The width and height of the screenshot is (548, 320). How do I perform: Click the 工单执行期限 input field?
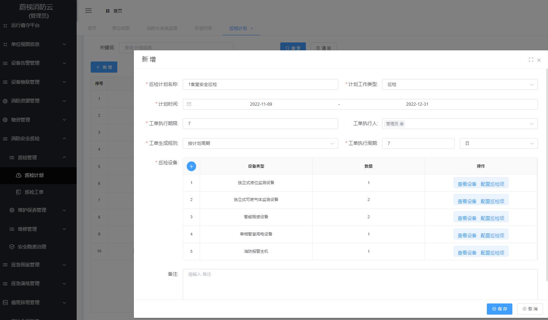(260, 124)
